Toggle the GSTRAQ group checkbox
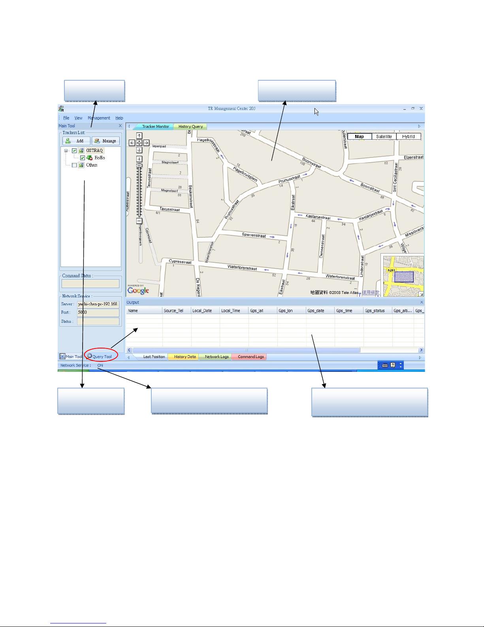The width and height of the screenshot is (484, 627). (x=74, y=151)
